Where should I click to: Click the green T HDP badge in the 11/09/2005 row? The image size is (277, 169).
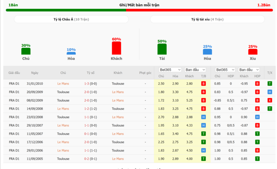(x=257, y=159)
